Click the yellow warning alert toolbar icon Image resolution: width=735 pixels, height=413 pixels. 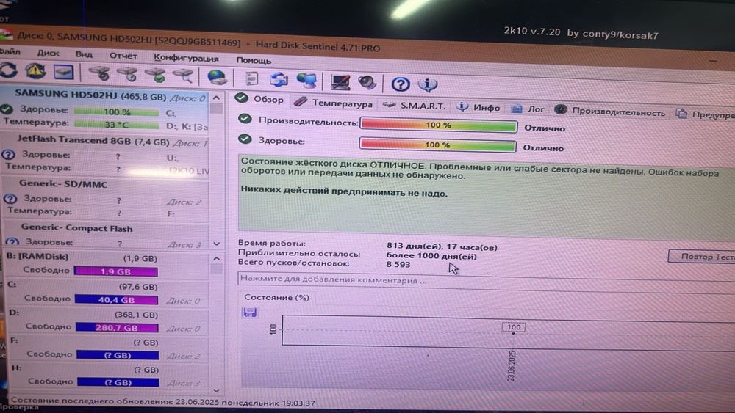click(35, 71)
